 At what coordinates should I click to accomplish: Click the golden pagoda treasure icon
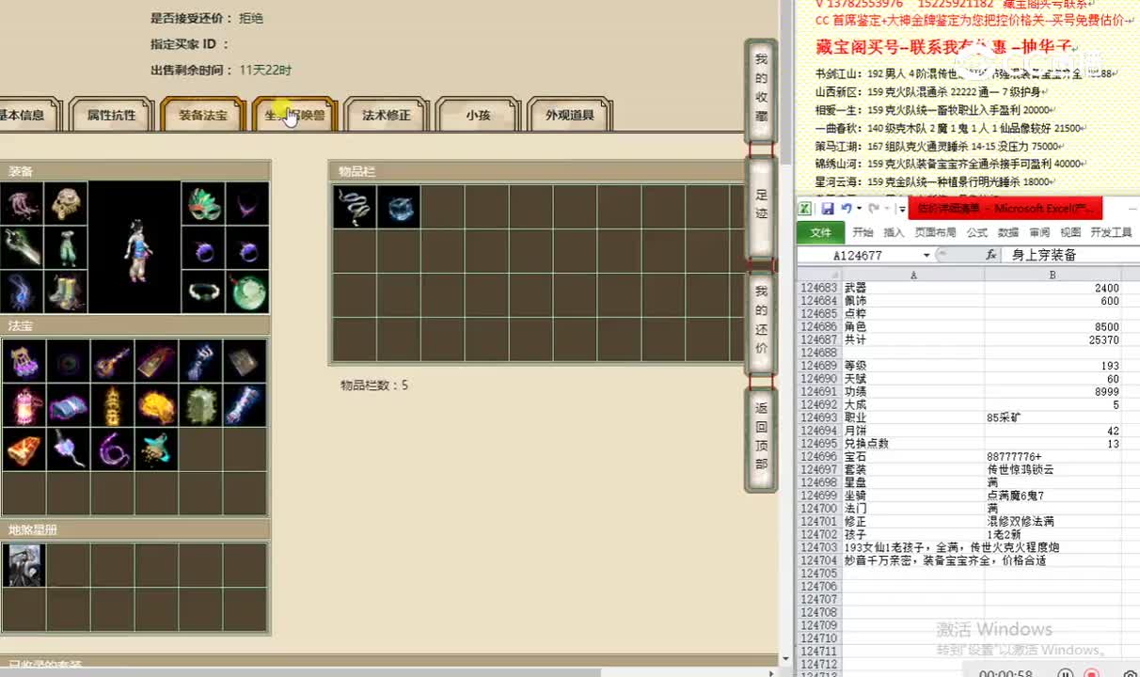[112, 405]
